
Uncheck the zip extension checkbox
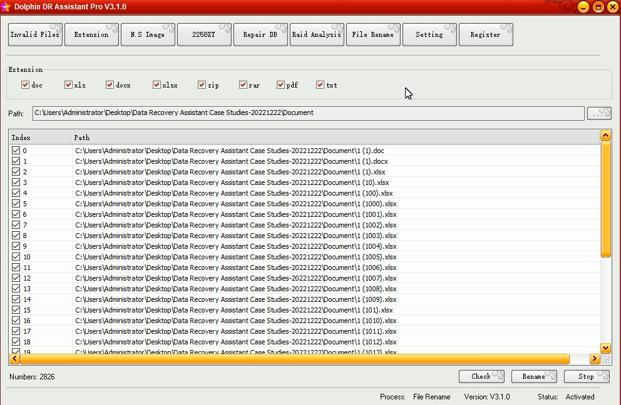pyautogui.click(x=202, y=84)
